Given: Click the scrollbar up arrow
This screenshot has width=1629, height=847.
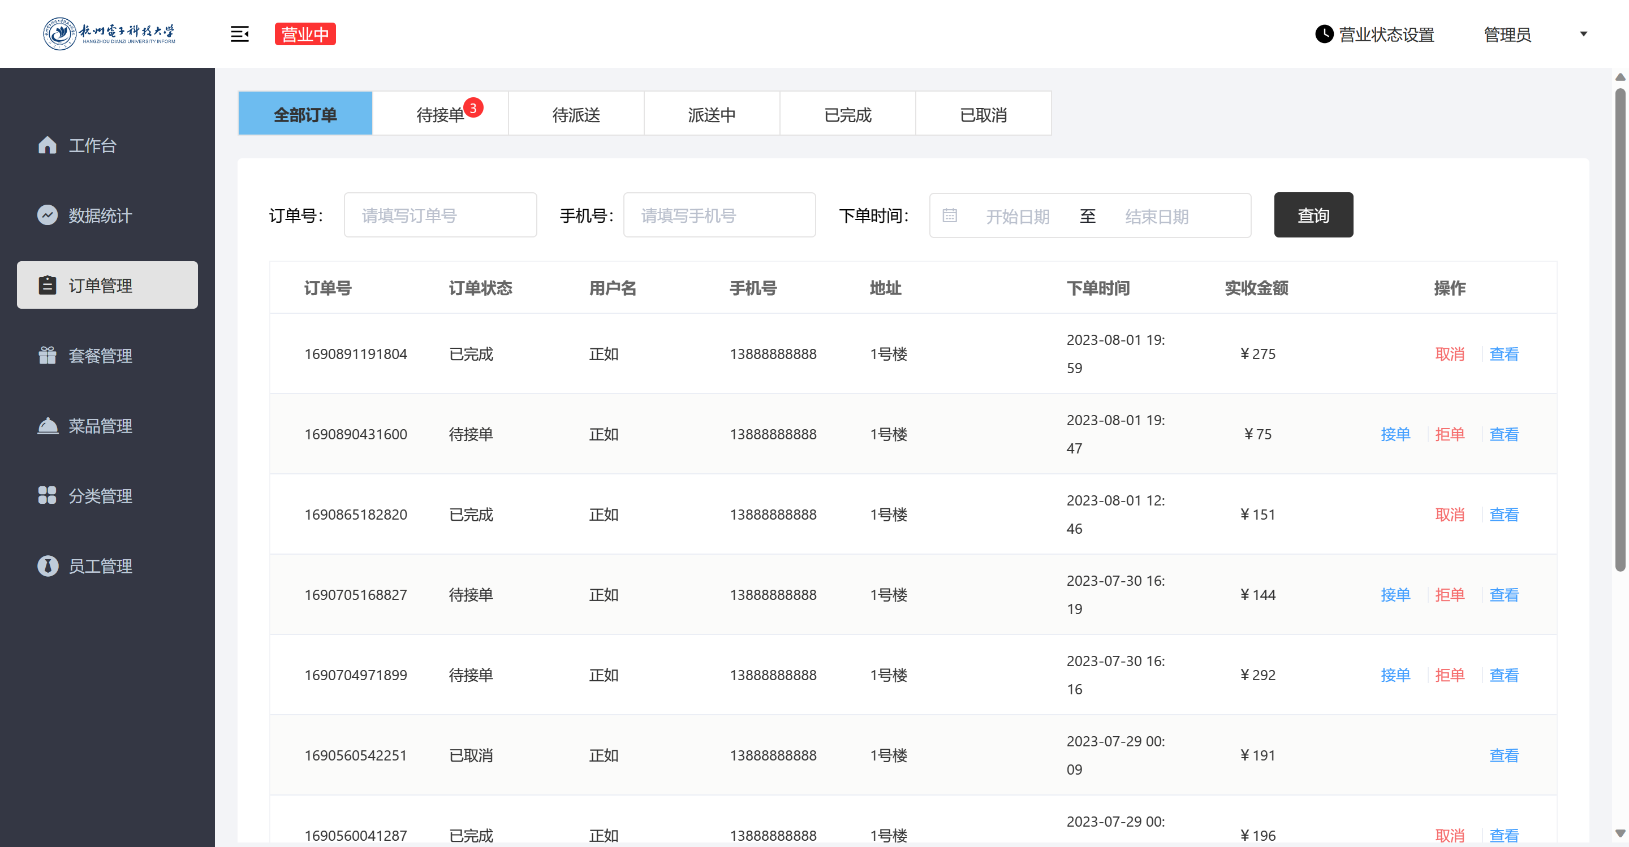Looking at the screenshot, I should click(1620, 77).
